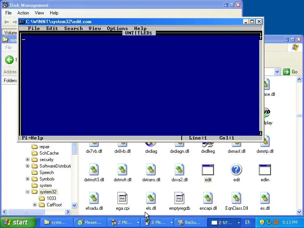Select the els.dll file icon
Viewport: 304px width, 228px height.
(151, 198)
